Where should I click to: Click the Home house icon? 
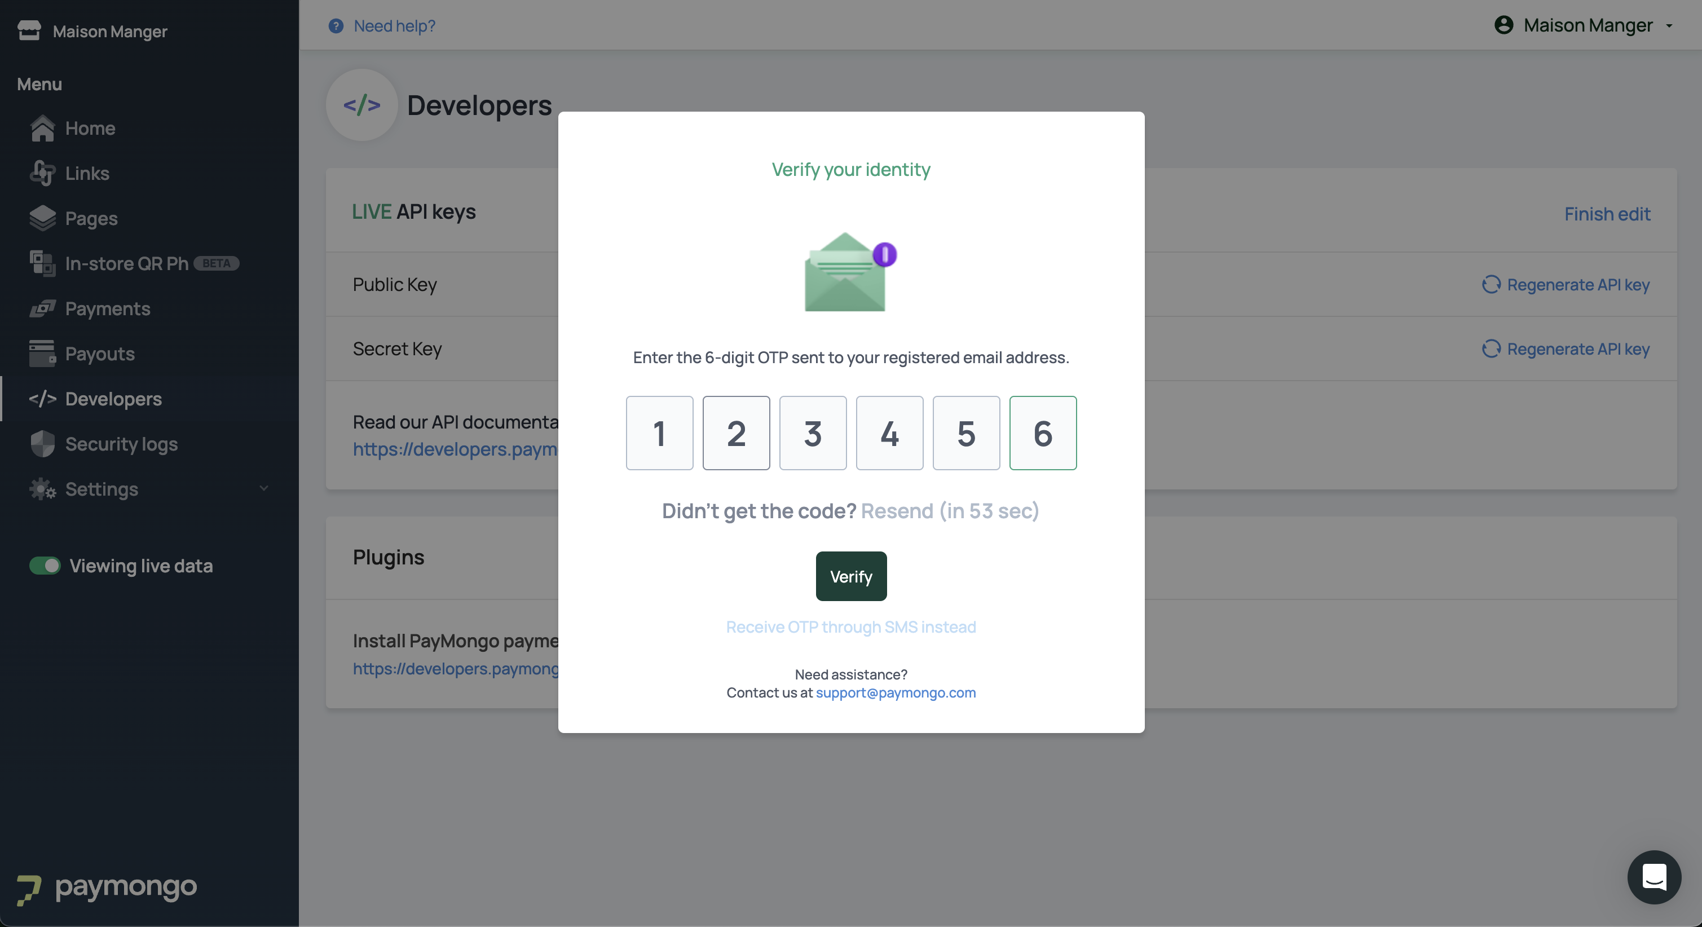point(42,128)
